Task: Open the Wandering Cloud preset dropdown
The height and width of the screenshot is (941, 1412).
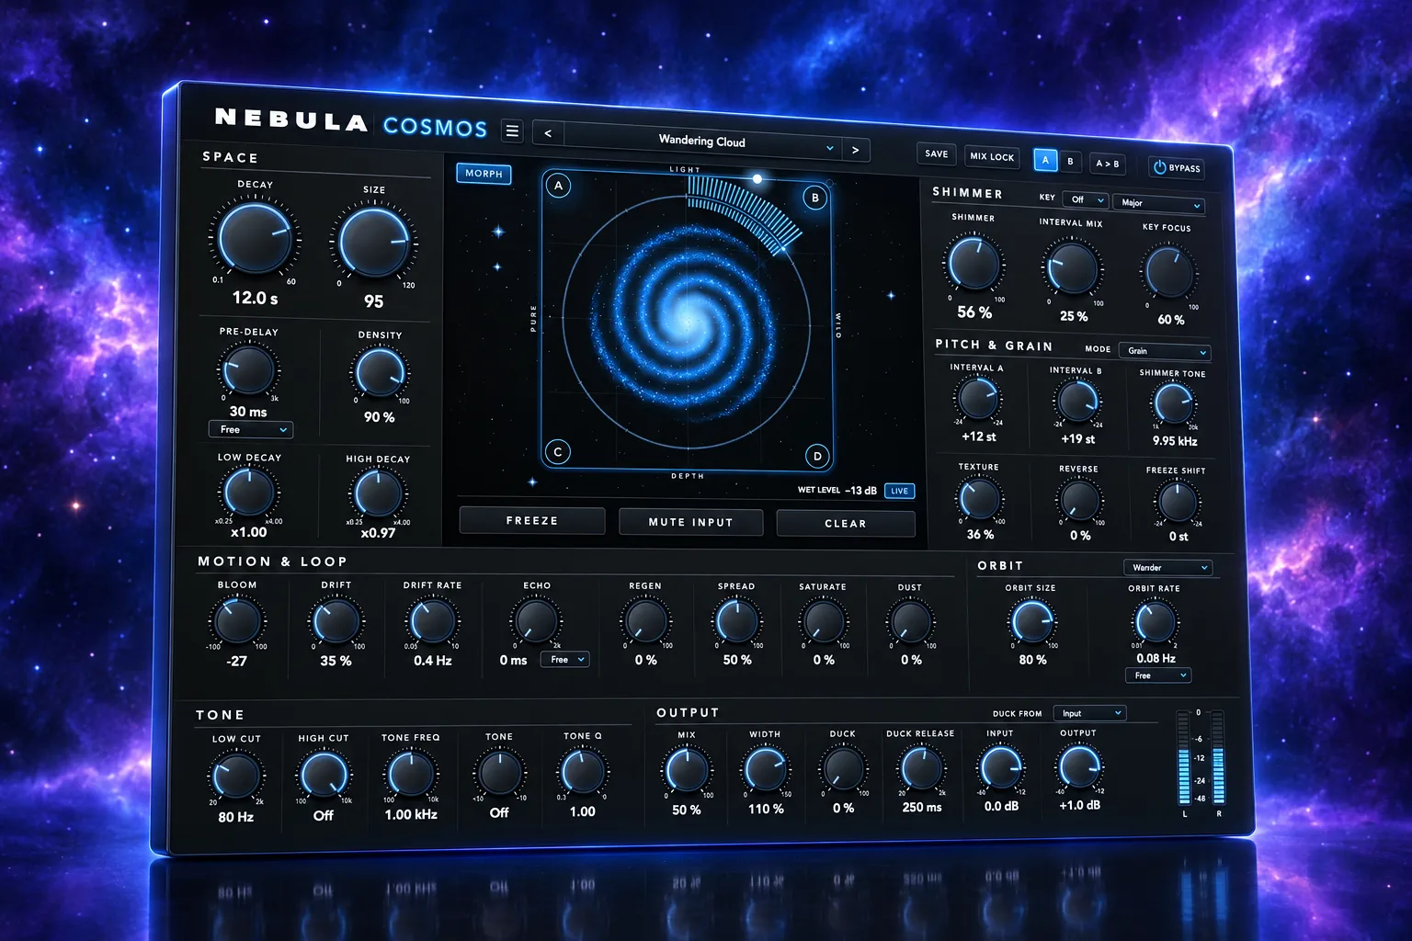Action: tap(702, 142)
